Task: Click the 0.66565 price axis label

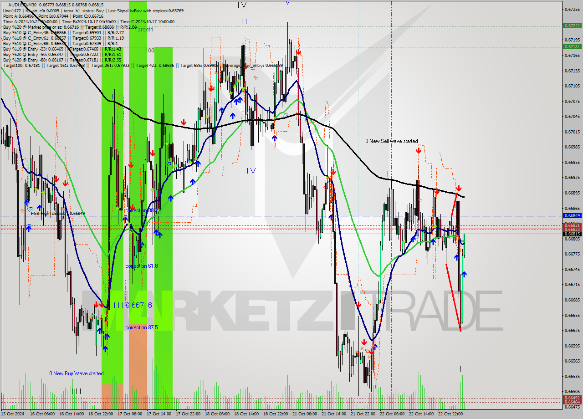Action: 572,361
